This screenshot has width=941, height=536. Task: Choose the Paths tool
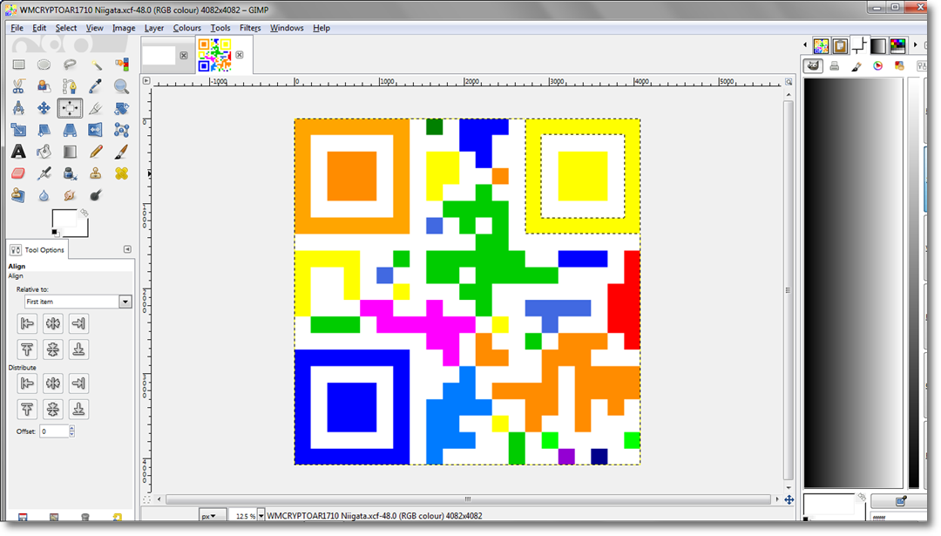(70, 86)
